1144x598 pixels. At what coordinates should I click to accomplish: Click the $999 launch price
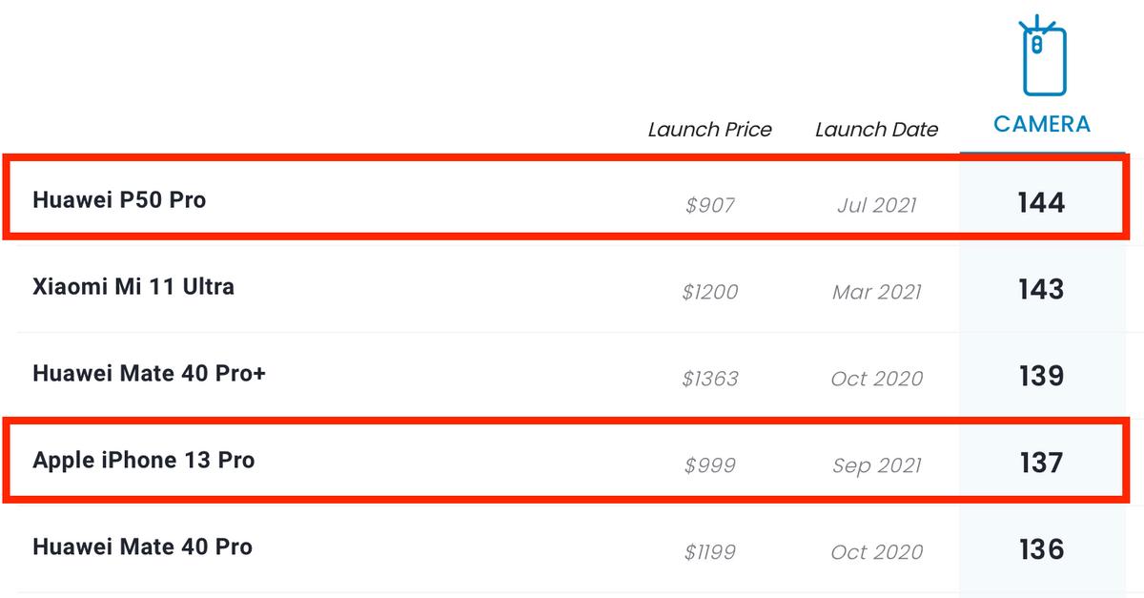(710, 465)
